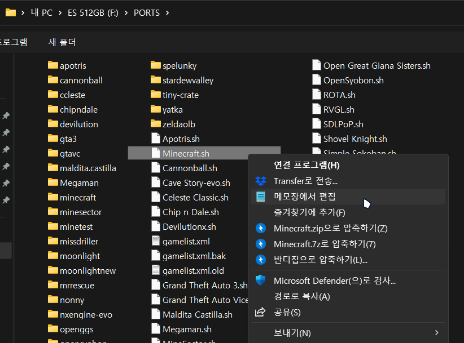Choose Minecraft.7z로 압축하기(7)

(x=348, y=244)
